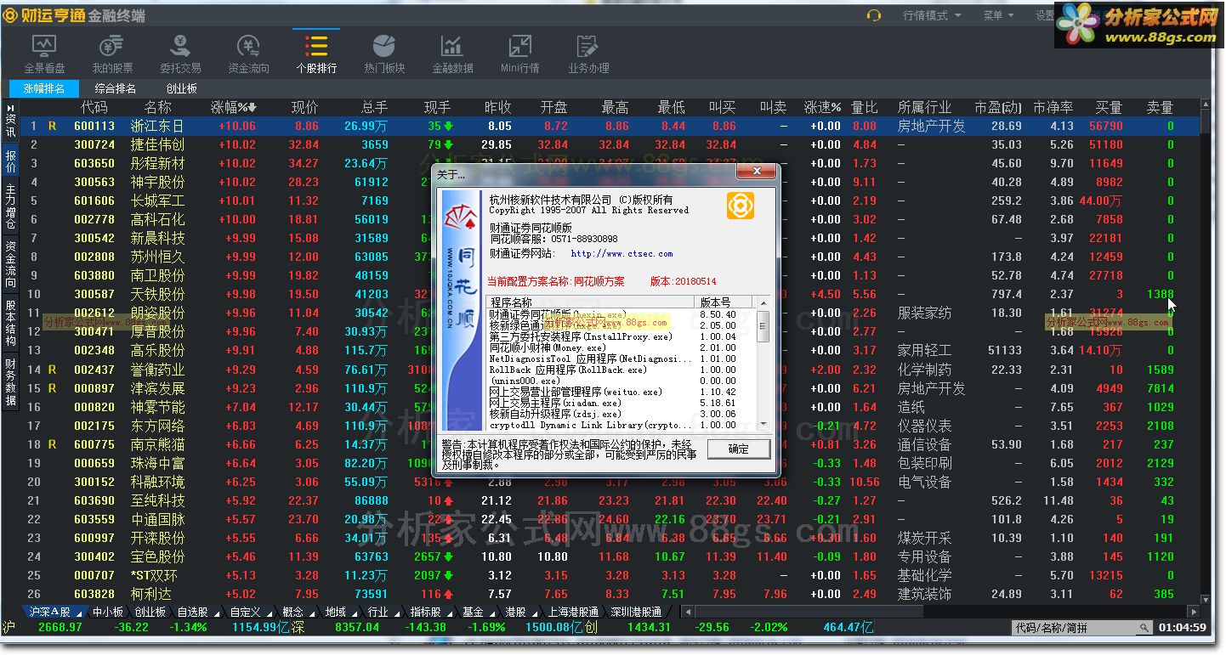Select stock row 长城军工 601606
The width and height of the screenshot is (1226, 655).
pyautogui.click(x=609, y=200)
